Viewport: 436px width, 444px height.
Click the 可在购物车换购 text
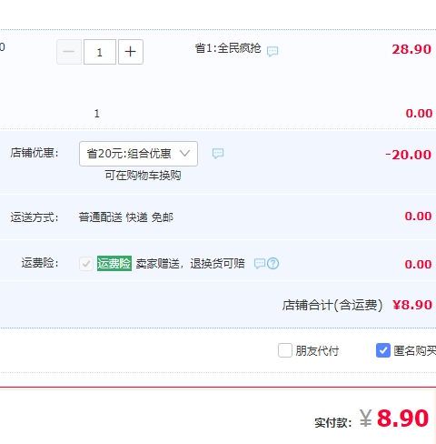coord(143,176)
